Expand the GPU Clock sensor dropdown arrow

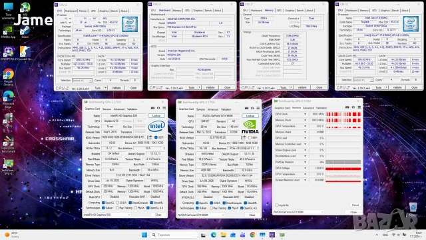[x=305, y=114]
